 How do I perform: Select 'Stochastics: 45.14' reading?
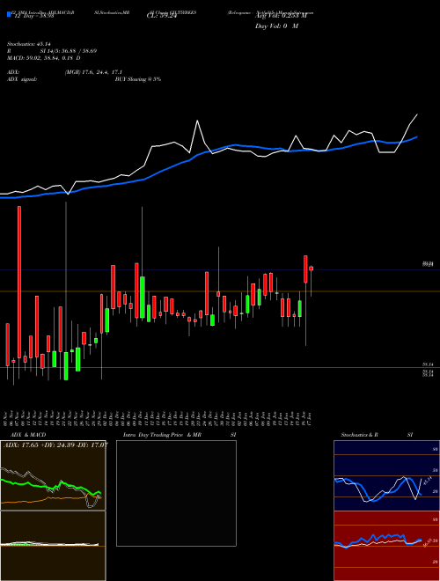29,44
